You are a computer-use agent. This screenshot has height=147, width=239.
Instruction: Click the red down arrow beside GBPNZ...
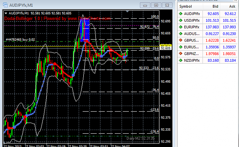(x=180, y=54)
